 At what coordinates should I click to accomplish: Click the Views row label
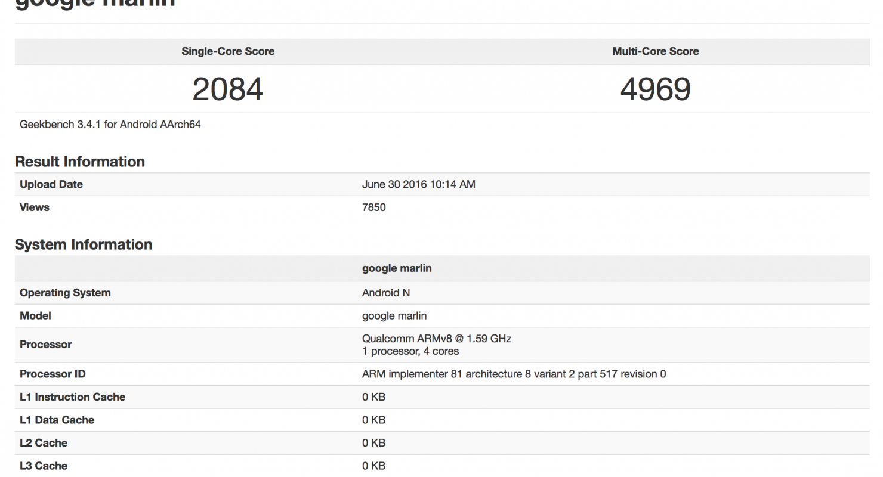coord(35,207)
